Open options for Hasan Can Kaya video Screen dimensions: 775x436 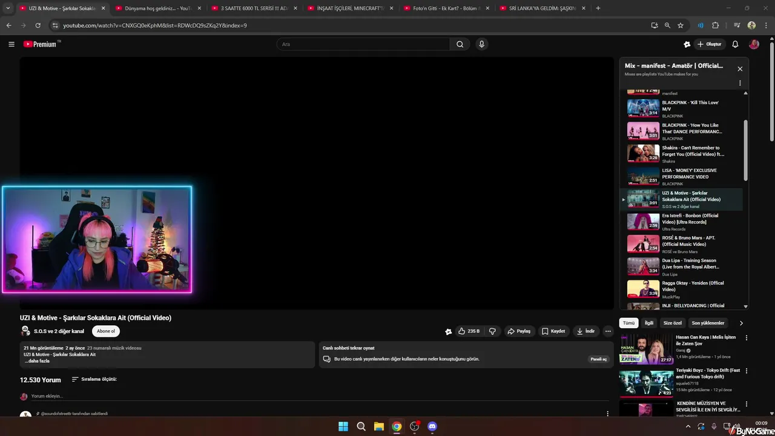click(x=746, y=338)
